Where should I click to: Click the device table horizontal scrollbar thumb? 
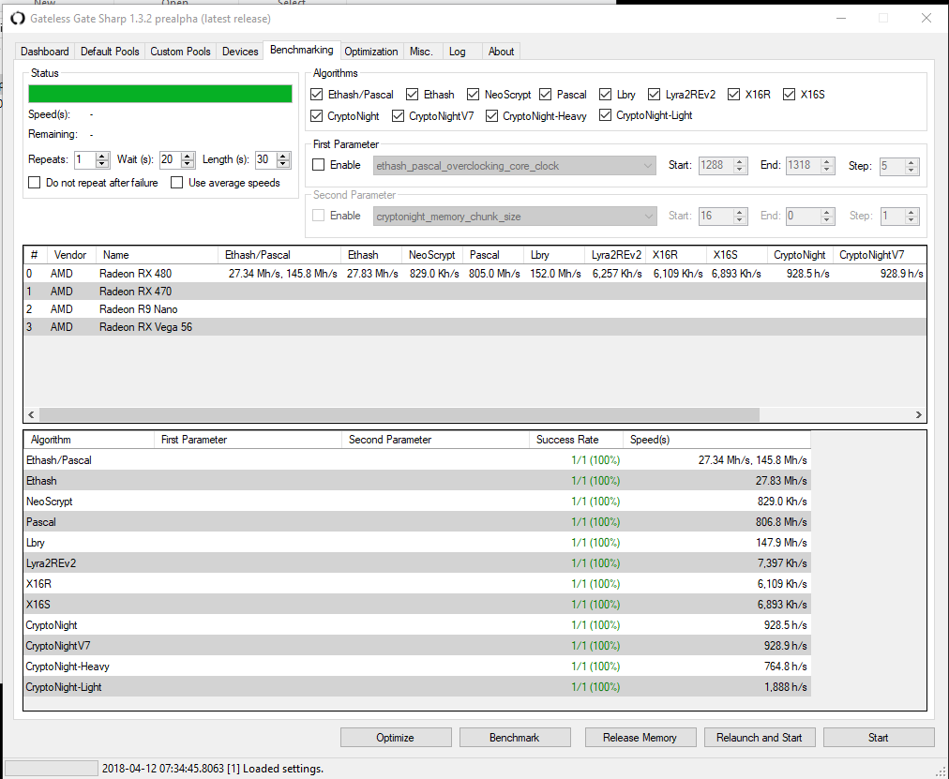coord(399,415)
